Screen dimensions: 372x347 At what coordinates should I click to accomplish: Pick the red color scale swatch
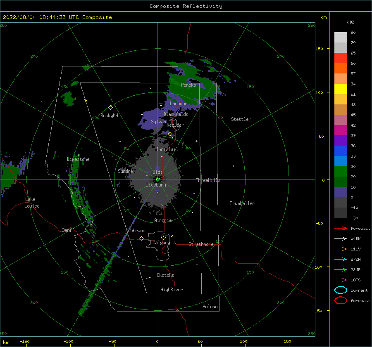341,58
